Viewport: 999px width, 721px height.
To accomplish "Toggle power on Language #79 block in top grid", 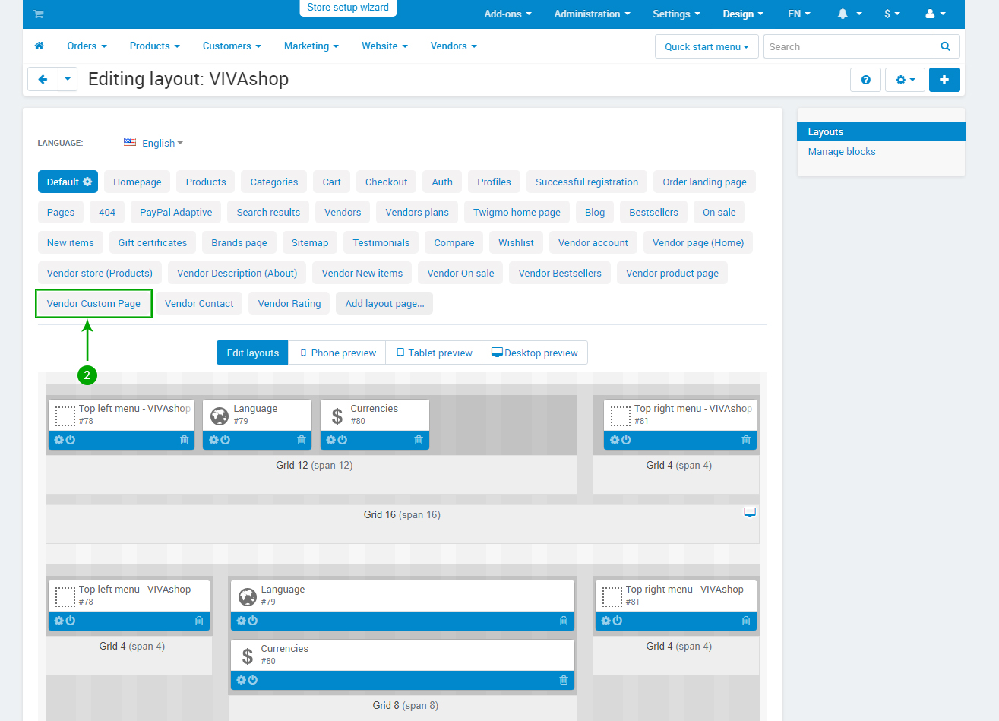I will [226, 440].
